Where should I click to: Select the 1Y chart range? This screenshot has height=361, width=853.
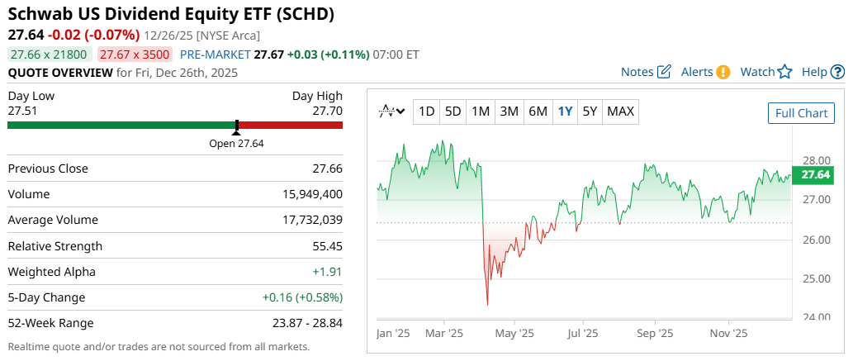(x=565, y=112)
